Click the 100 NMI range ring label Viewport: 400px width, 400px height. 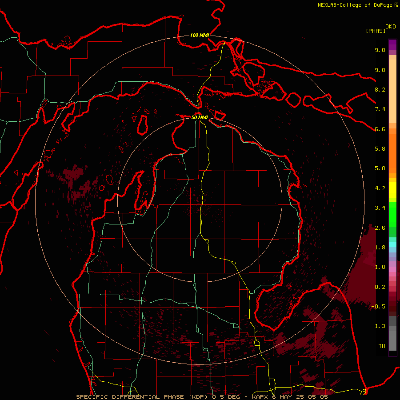(x=200, y=35)
